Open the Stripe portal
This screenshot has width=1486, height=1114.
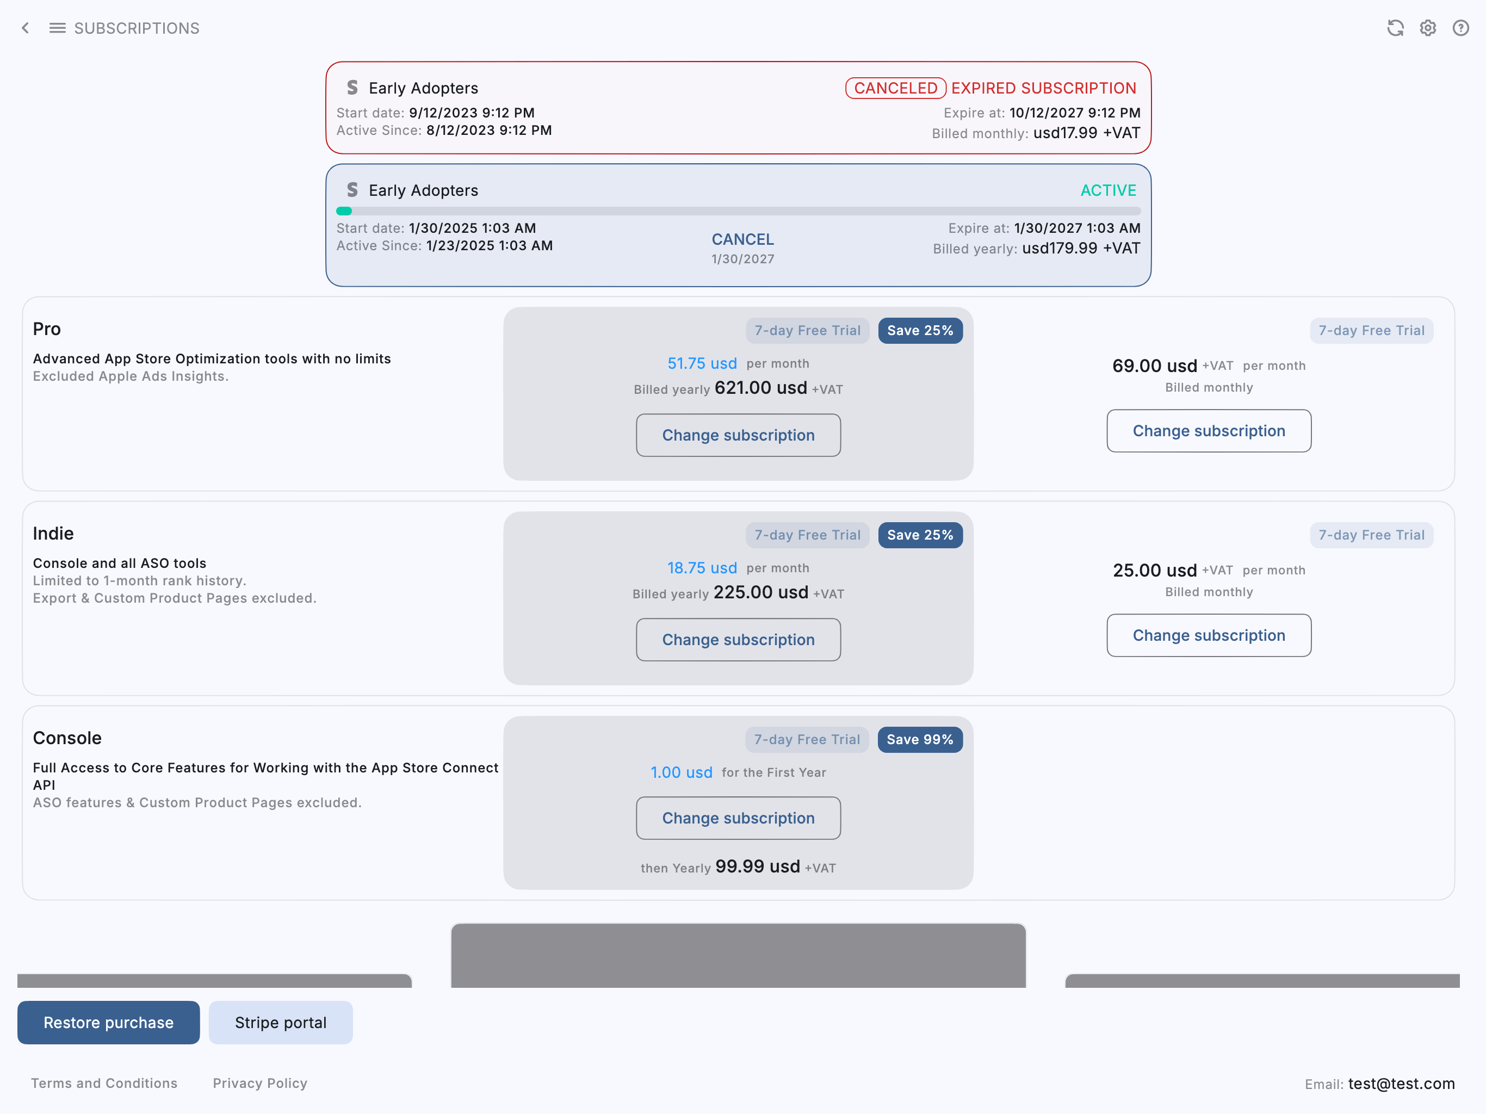point(280,1023)
